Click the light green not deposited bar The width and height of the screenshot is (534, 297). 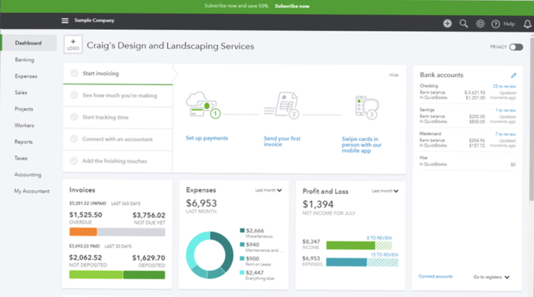(x=96, y=275)
